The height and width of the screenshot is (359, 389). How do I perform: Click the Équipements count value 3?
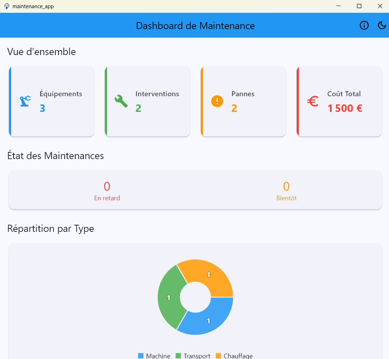[x=42, y=108]
